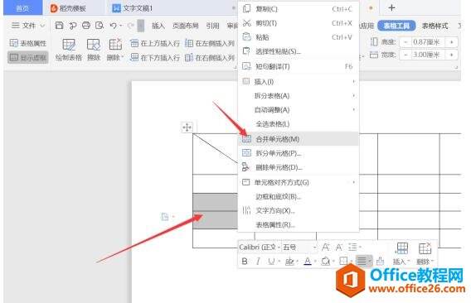Image resolution: width=471 pixels, height=303 pixels.
Task: Toggle Bold in mini toolbar
Action: click(245, 262)
